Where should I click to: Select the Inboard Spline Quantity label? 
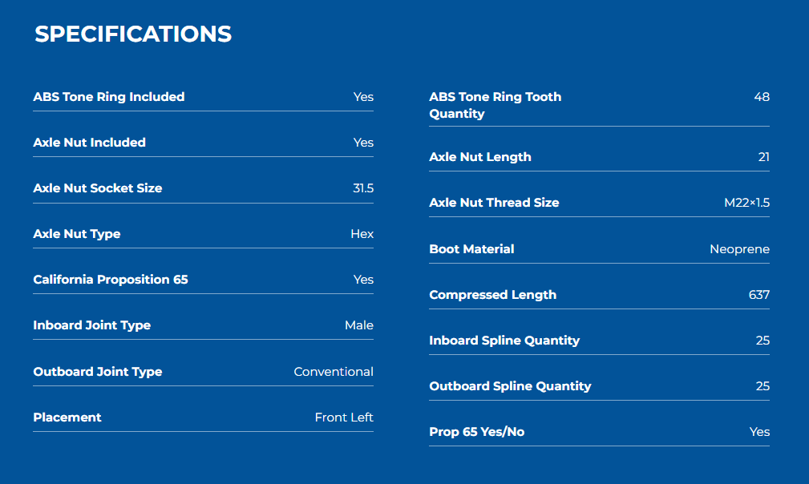pyautogui.click(x=504, y=341)
